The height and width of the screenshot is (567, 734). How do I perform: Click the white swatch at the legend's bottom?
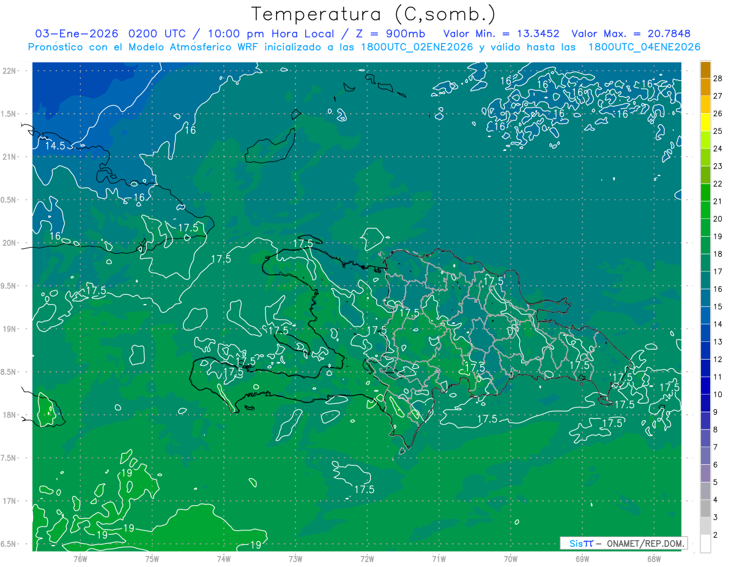click(705, 543)
